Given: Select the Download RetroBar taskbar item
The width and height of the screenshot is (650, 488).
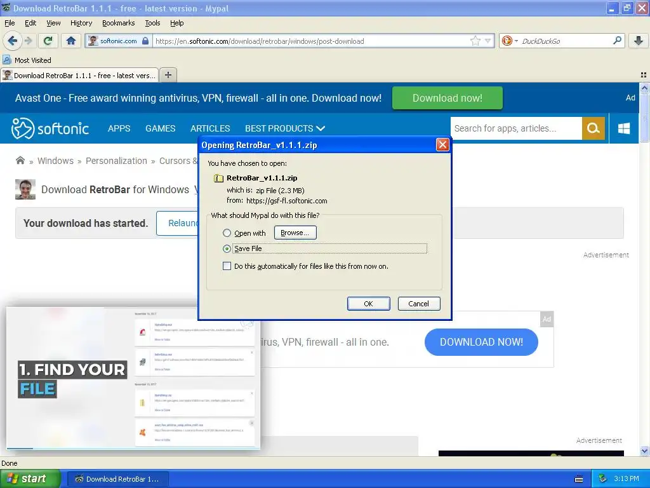Looking at the screenshot, I should tap(117, 479).
